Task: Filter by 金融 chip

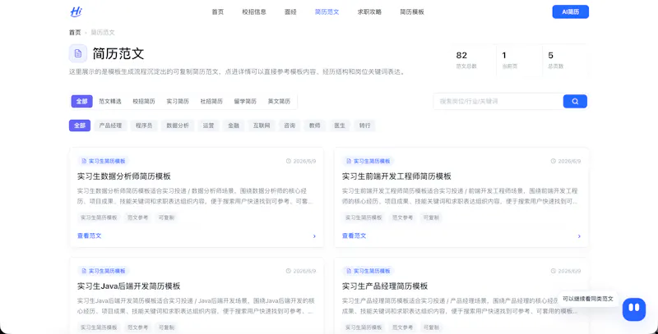Action: (234, 126)
